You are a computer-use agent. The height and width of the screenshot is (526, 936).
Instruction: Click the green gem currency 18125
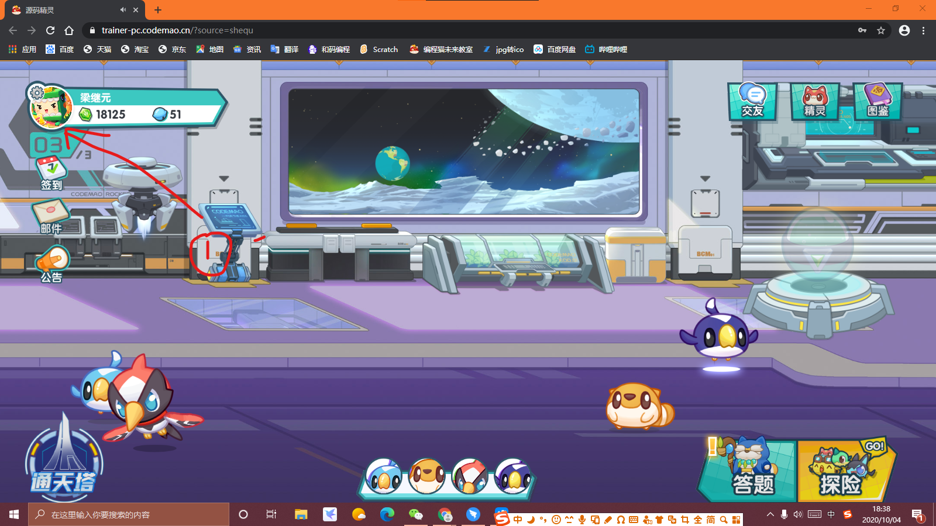tap(103, 115)
